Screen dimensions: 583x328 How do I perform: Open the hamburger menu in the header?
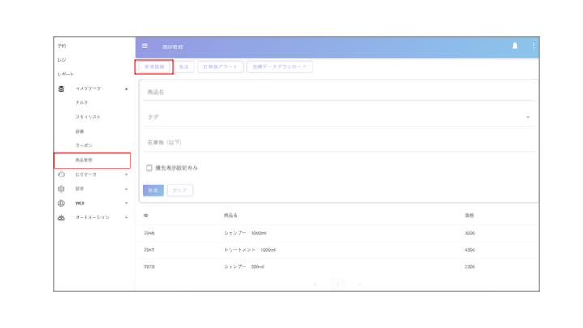click(x=145, y=46)
